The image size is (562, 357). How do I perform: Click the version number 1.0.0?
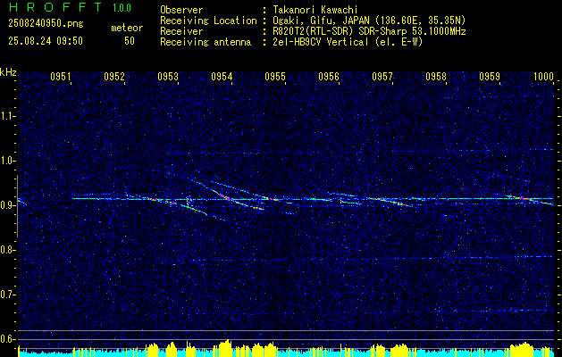point(122,8)
